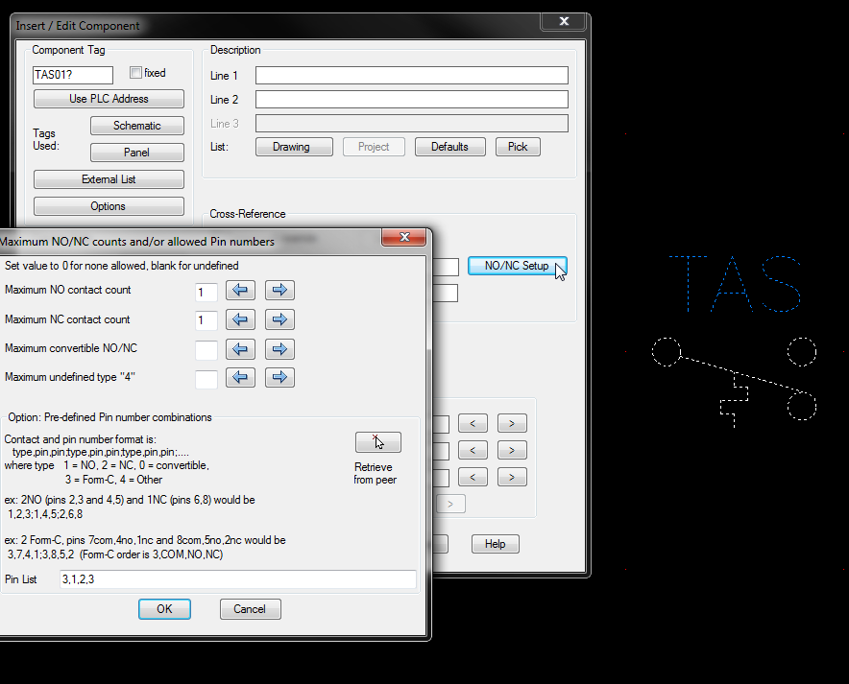The image size is (849, 684).
Task: Confirm pin setup with OK
Action: click(x=163, y=608)
